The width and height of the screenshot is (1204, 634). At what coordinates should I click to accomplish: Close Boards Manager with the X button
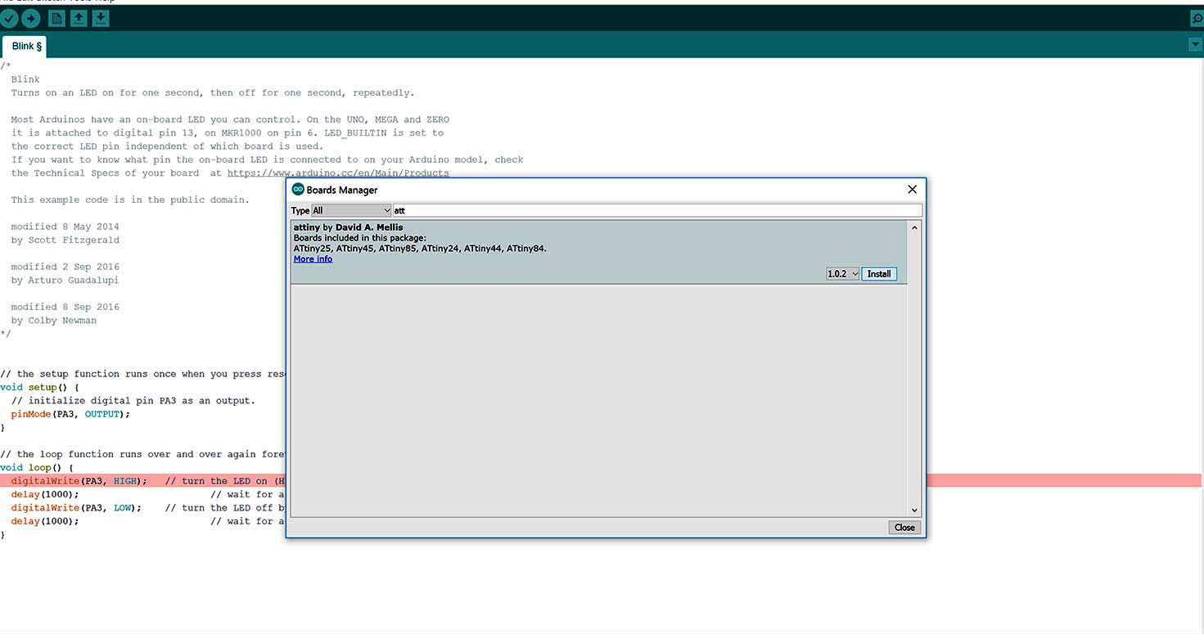(x=912, y=189)
